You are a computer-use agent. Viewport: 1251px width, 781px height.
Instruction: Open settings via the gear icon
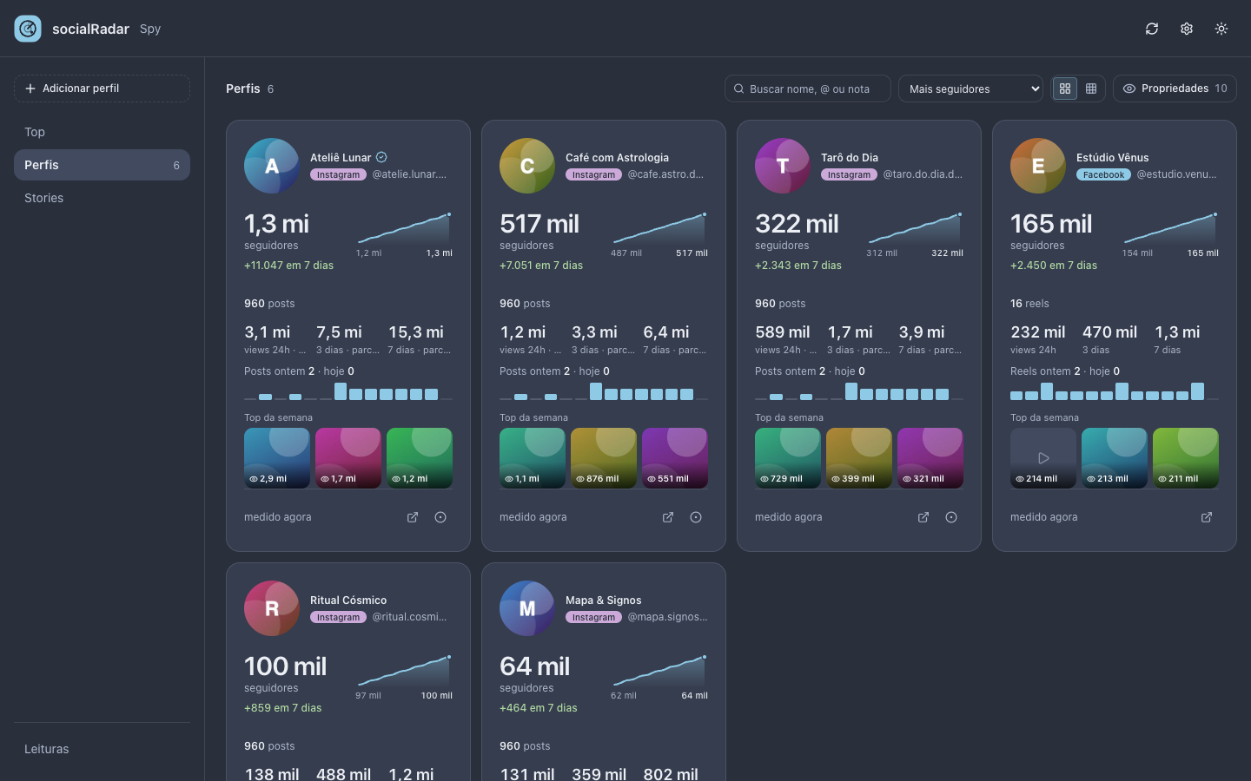(1187, 29)
